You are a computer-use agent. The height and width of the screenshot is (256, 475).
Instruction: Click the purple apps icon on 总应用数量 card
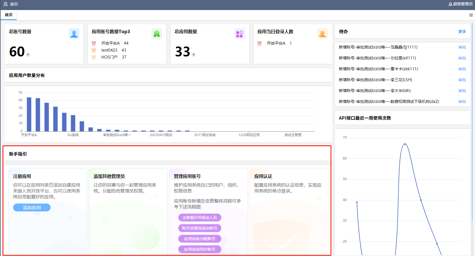pos(239,34)
